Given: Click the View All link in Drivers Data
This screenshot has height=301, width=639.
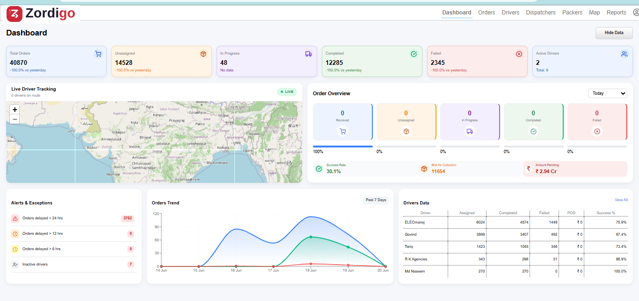Looking at the screenshot, I should [x=621, y=200].
